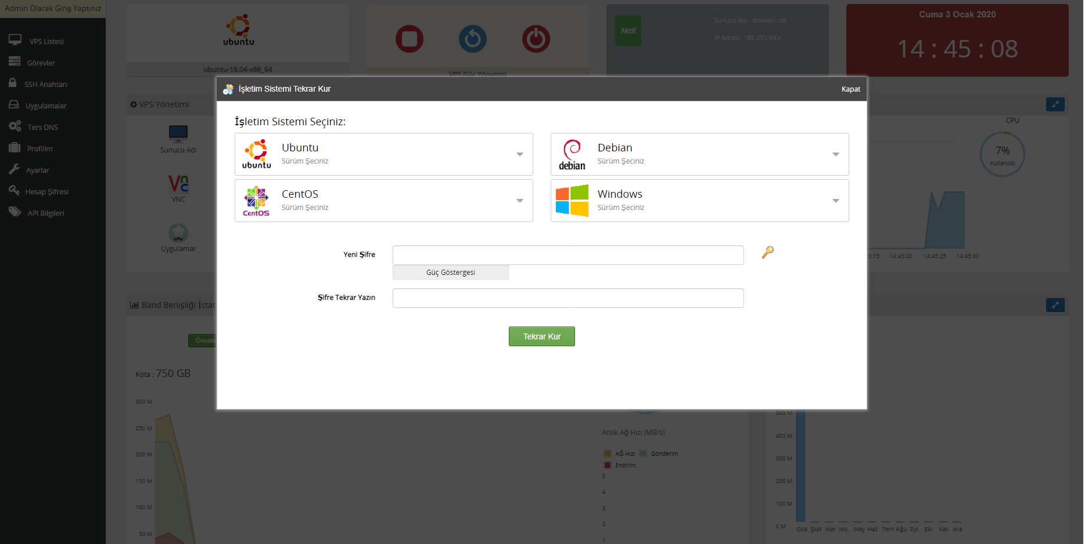Screen dimensions: 1092x544
Task: Close the dialog with Kapat
Action: tap(850, 89)
